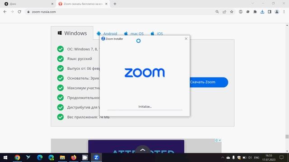Screen dimensions: 289x162
Task: Click the Initialize... status text
Action: click(x=145, y=107)
